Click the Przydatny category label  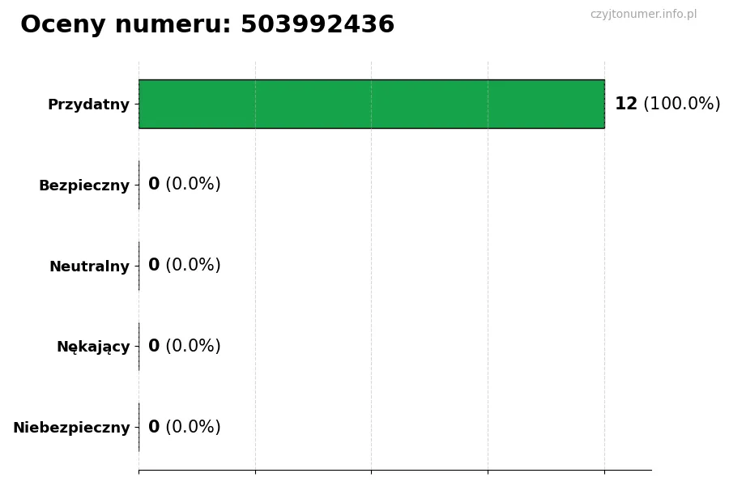click(88, 104)
